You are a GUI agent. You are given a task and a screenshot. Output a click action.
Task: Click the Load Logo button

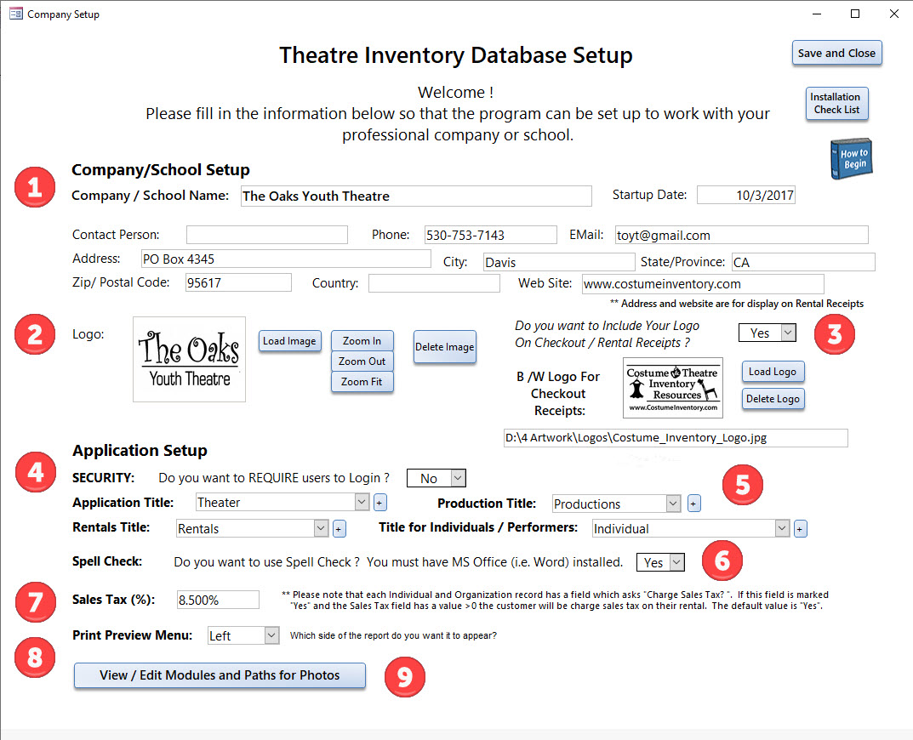773,372
